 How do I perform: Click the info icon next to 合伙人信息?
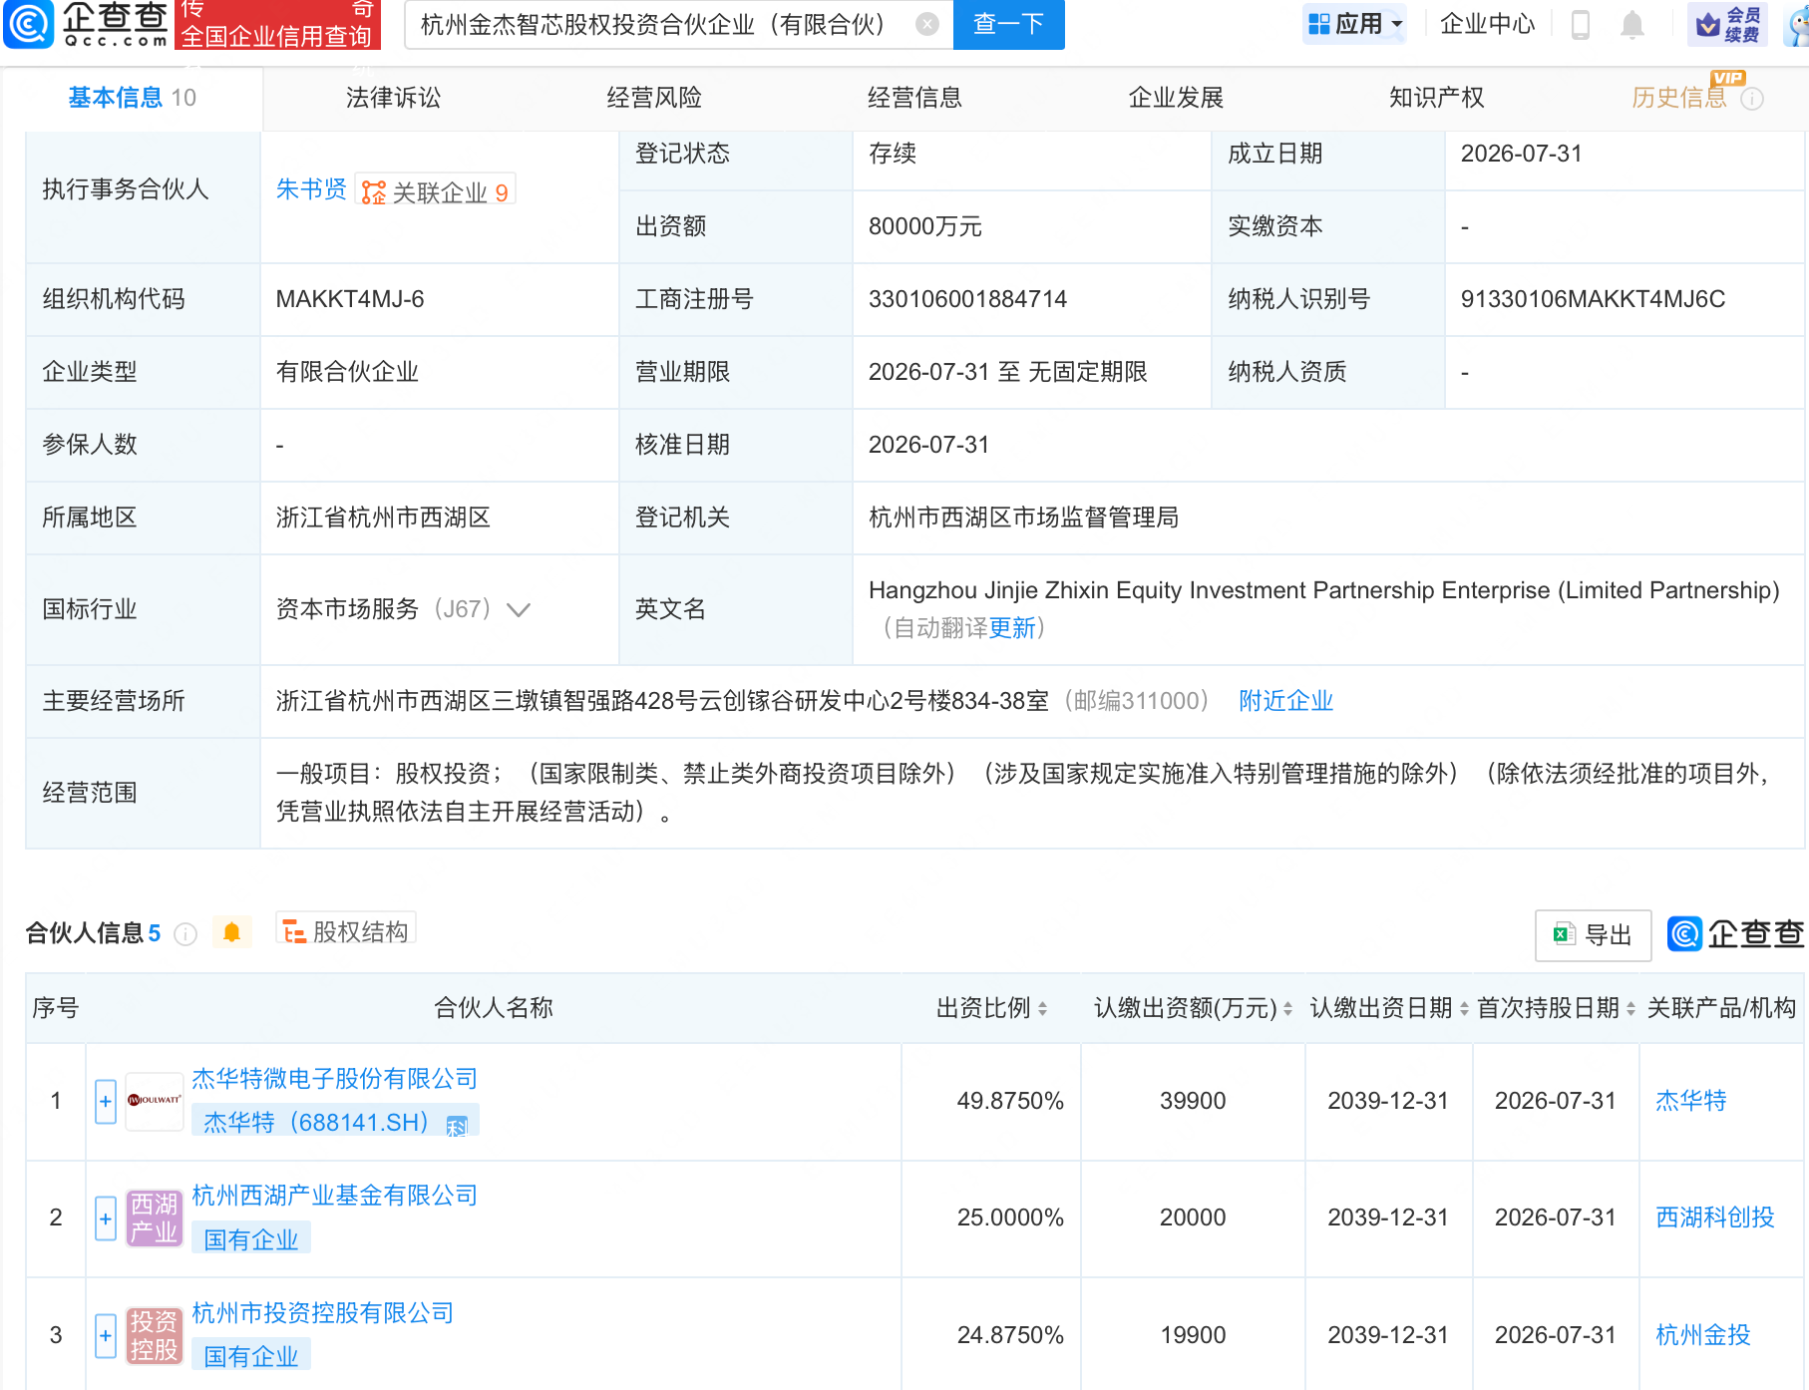[185, 934]
